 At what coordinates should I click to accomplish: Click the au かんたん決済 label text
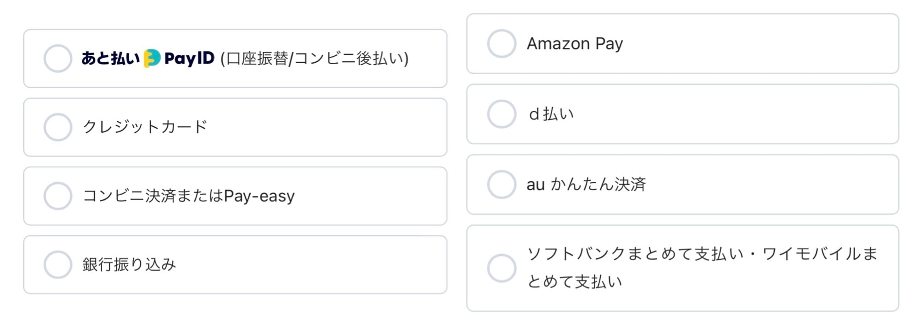click(x=586, y=185)
